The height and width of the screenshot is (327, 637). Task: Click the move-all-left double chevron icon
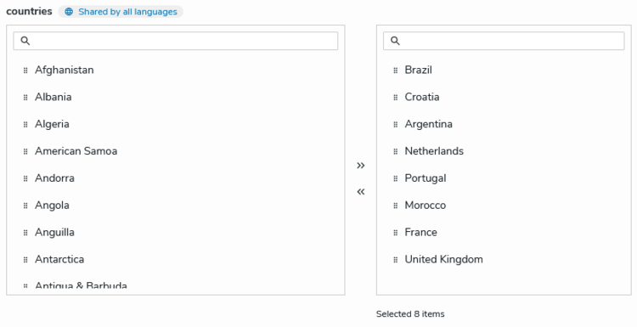click(361, 192)
